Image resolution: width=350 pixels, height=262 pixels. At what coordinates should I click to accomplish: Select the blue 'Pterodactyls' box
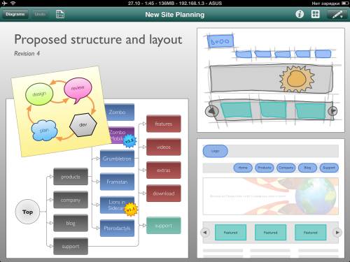(117, 228)
